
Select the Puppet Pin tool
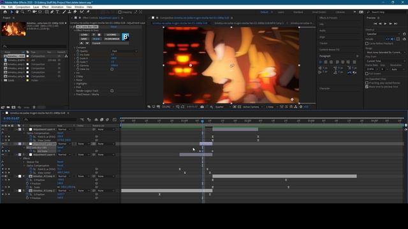[88, 12]
